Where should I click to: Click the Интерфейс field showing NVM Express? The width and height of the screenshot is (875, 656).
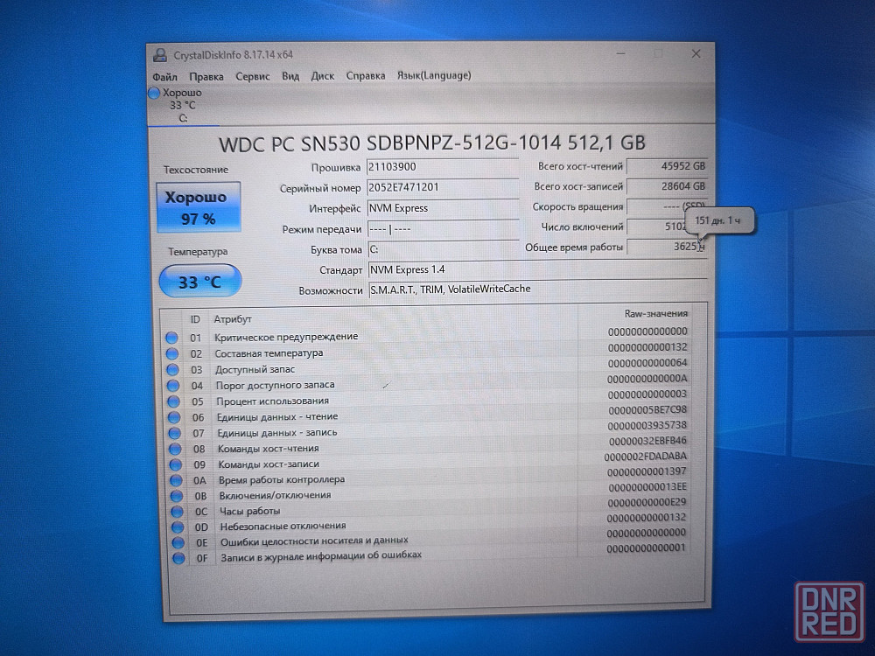click(443, 209)
